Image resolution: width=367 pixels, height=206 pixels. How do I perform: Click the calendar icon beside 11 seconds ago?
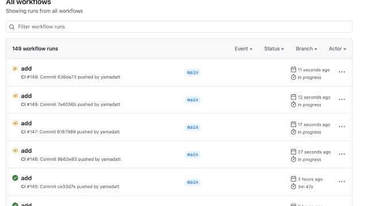point(293,69)
